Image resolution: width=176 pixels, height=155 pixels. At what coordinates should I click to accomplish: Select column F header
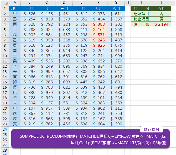coord(99,3)
